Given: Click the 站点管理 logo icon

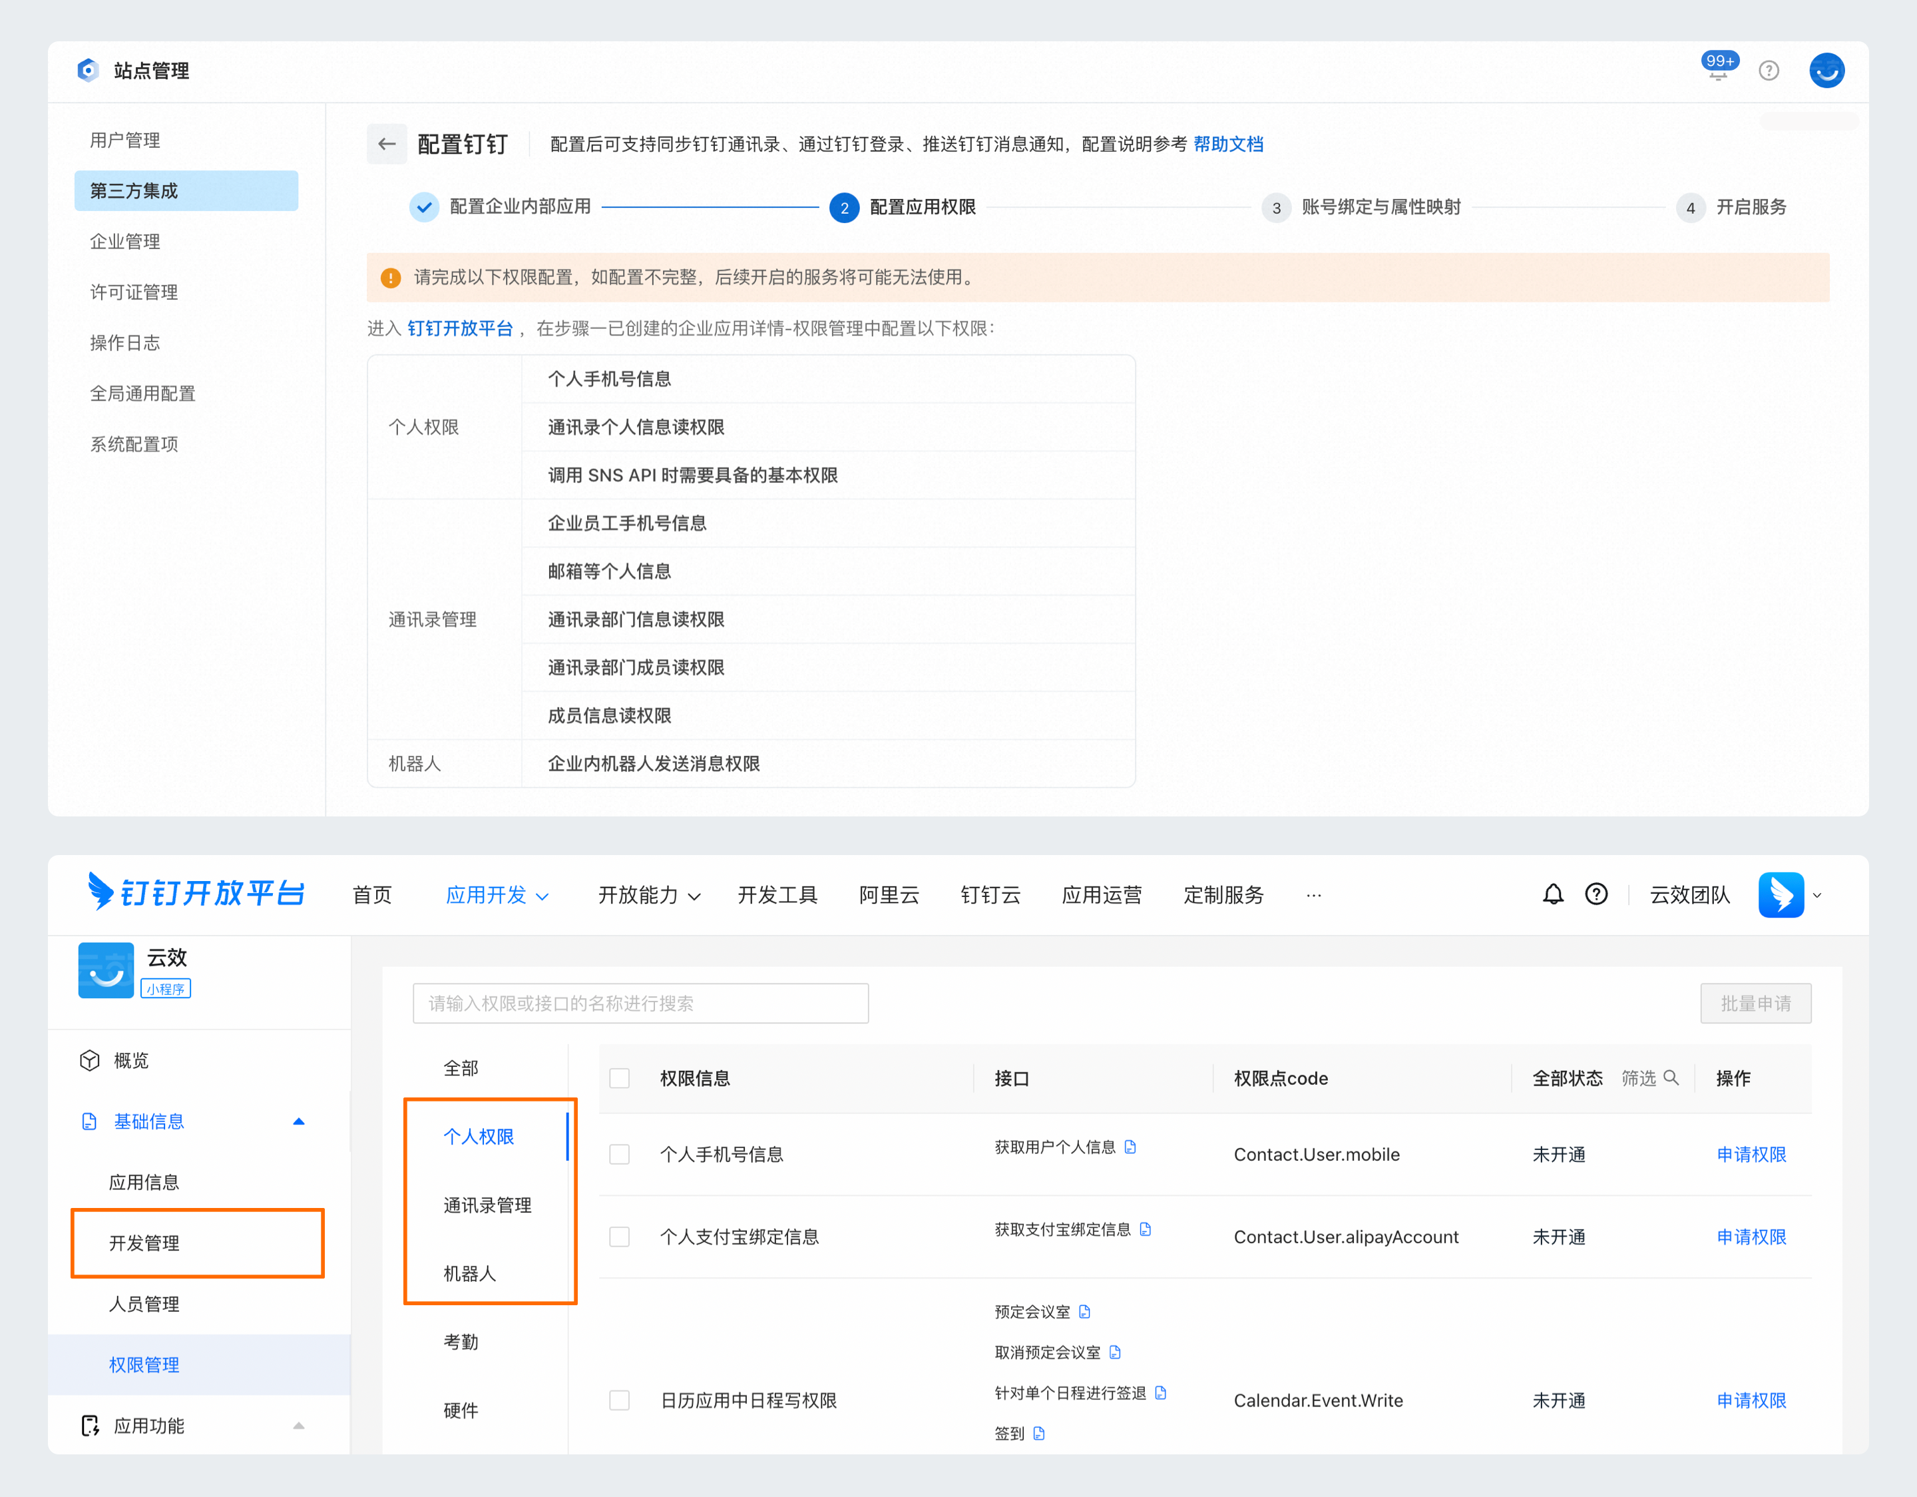Looking at the screenshot, I should pyautogui.click(x=88, y=70).
